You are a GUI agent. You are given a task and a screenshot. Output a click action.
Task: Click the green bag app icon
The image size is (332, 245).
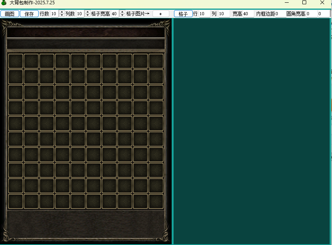click(4, 3)
